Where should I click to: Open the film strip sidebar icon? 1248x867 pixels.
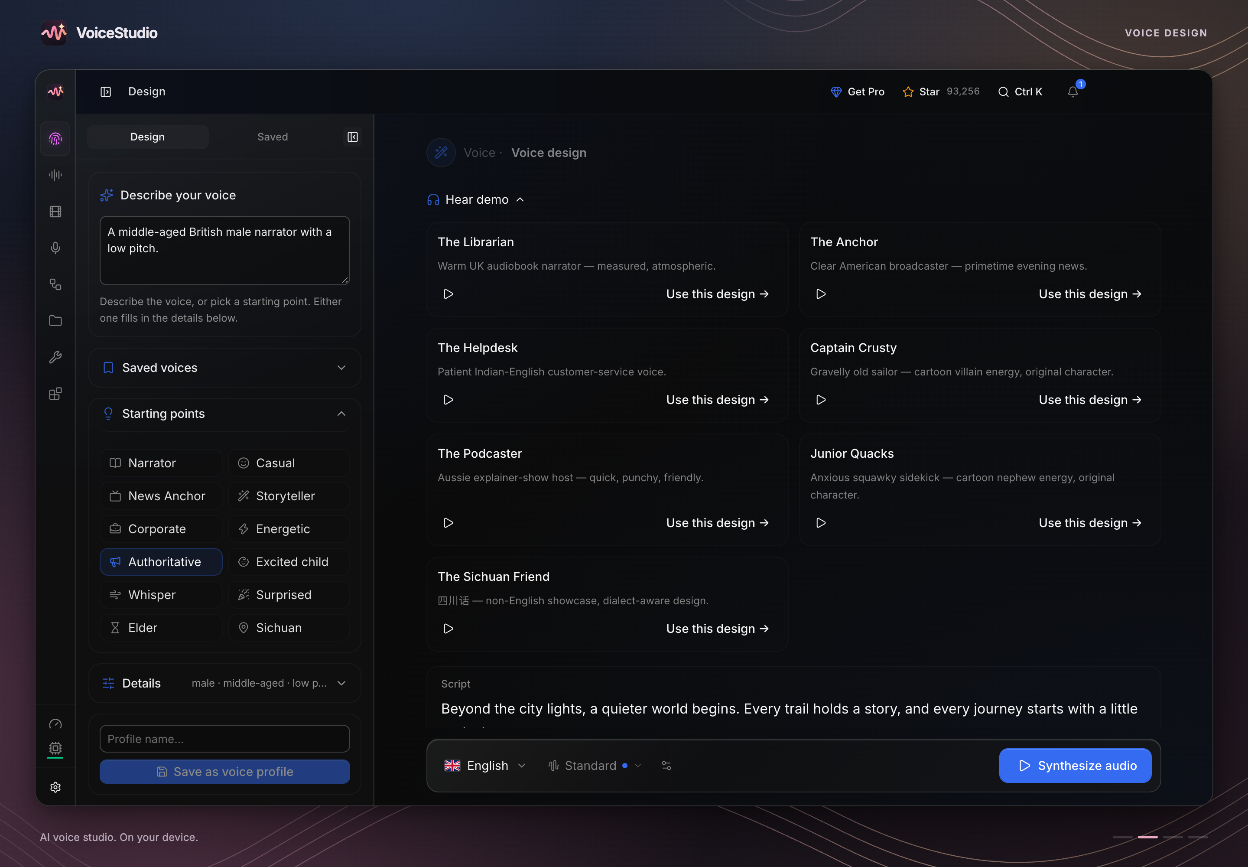[x=55, y=211]
